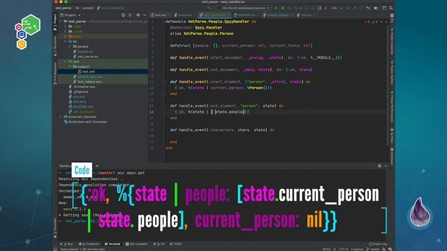Image resolution: width=447 pixels, height=251 pixels.
Task: Click the red error indicator in editor
Action: click(367, 22)
